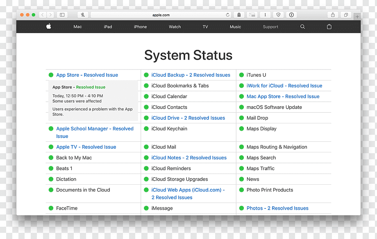377x239 pixels.
Task: Expand iCloud Notes - 2 Resolved Issues
Action: pos(189,158)
